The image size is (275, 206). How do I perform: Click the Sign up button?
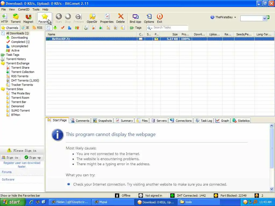(x=33, y=157)
